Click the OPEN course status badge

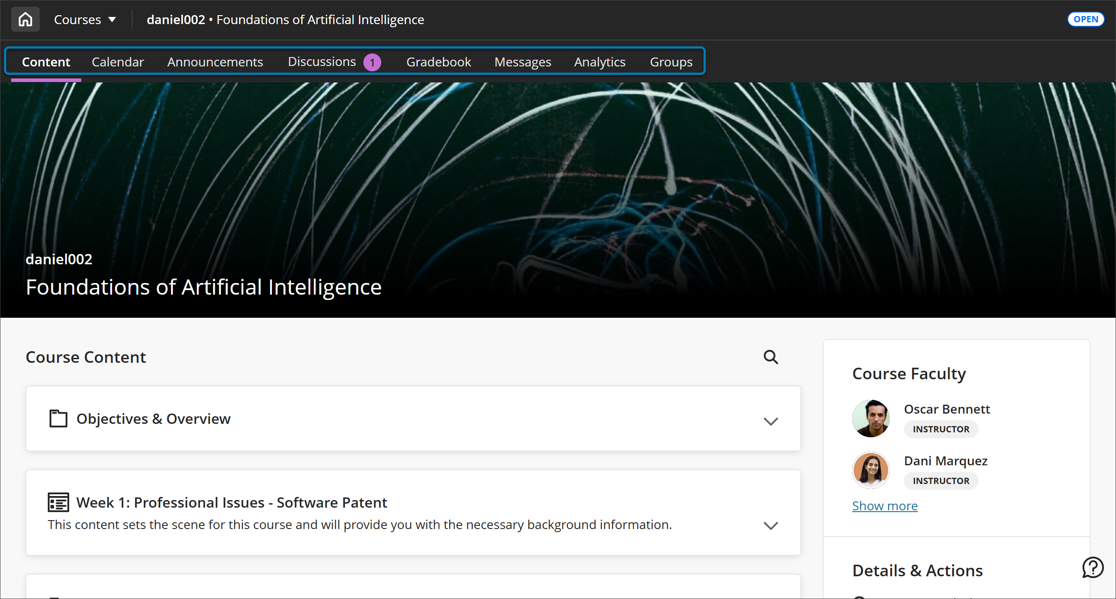tap(1085, 19)
